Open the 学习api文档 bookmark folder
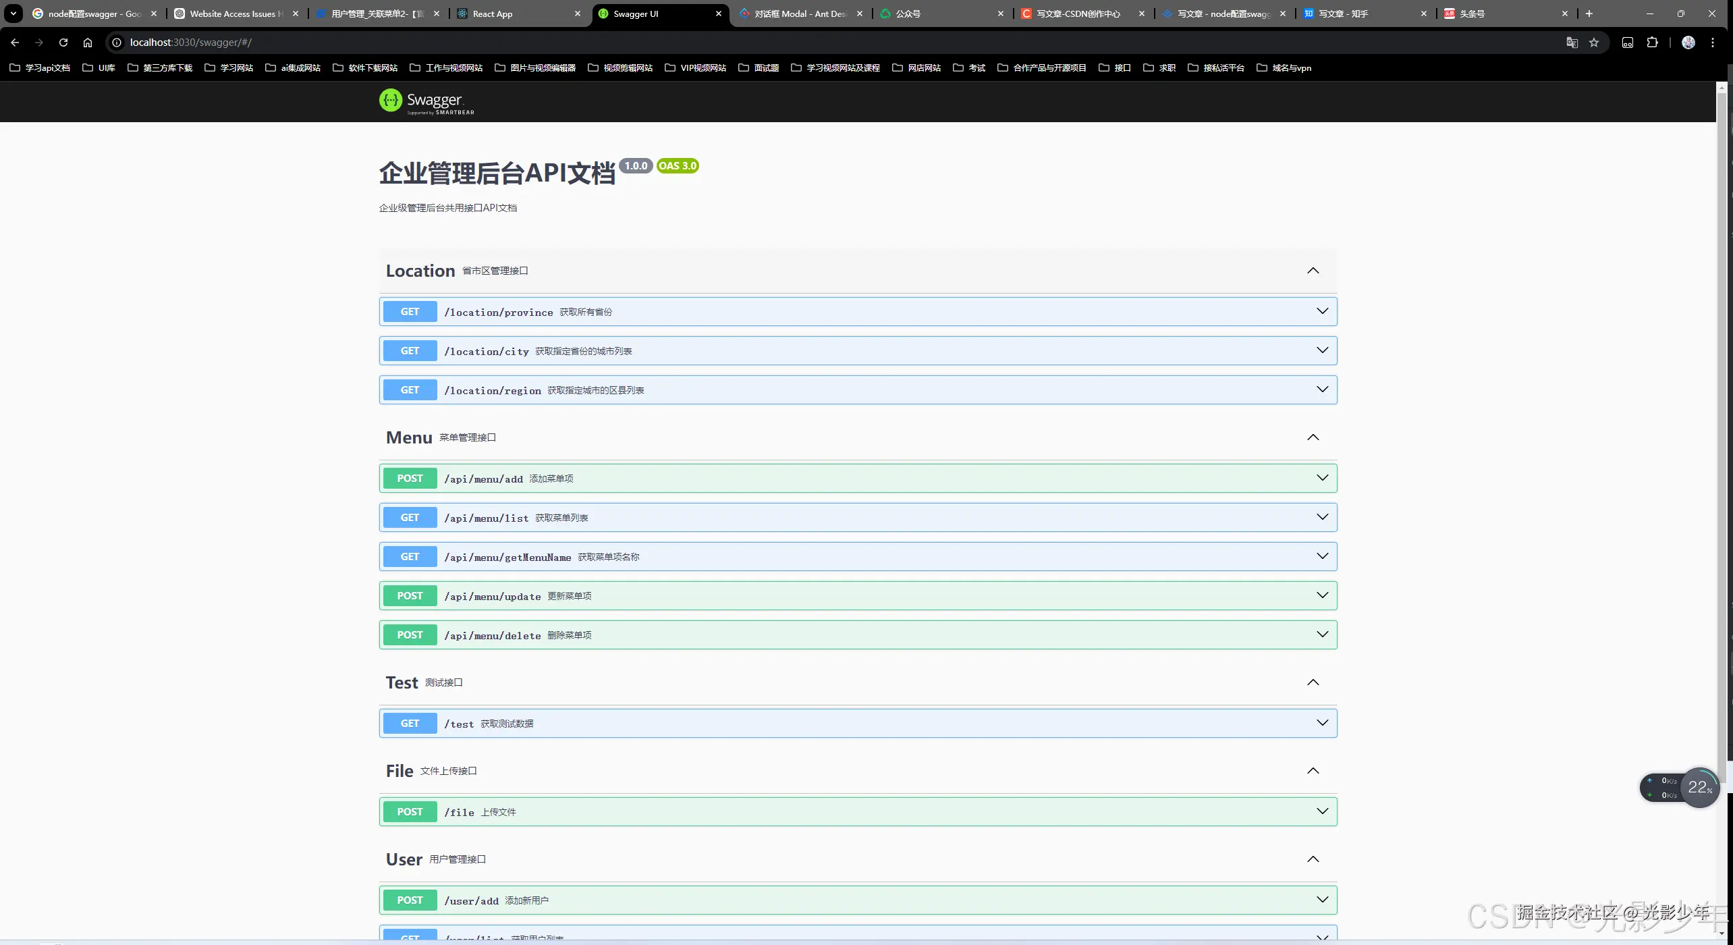This screenshot has width=1733, height=945. 40,67
